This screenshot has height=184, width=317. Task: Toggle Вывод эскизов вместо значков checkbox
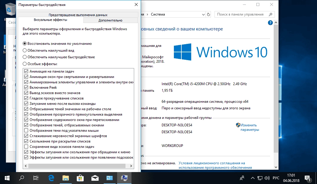click(x=26, y=93)
